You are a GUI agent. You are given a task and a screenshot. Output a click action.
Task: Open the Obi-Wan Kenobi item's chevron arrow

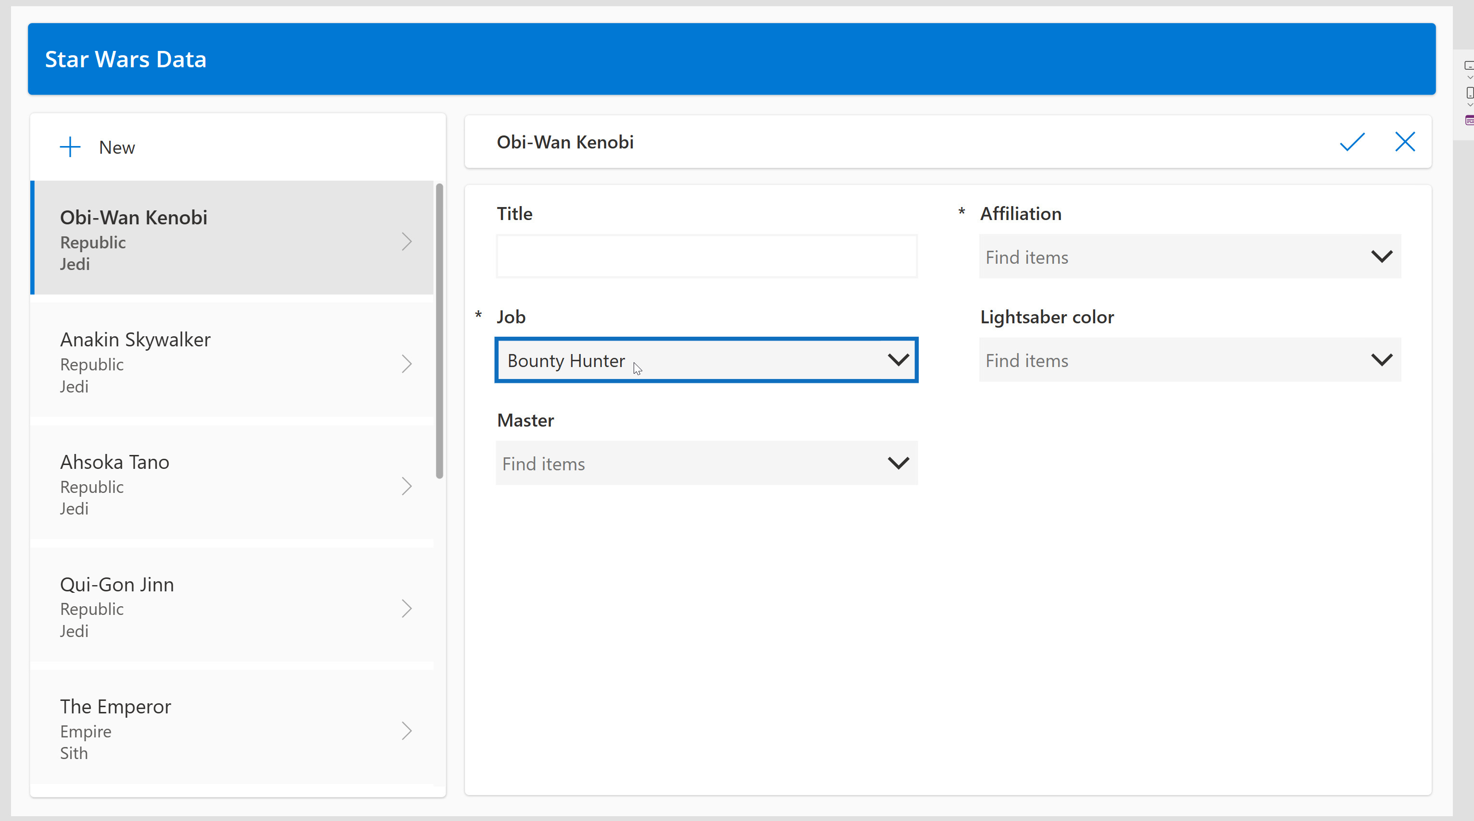(406, 242)
